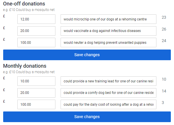174x125 pixels.
Task: Click the monthly 10.00 amount field
Action: tap(36, 81)
